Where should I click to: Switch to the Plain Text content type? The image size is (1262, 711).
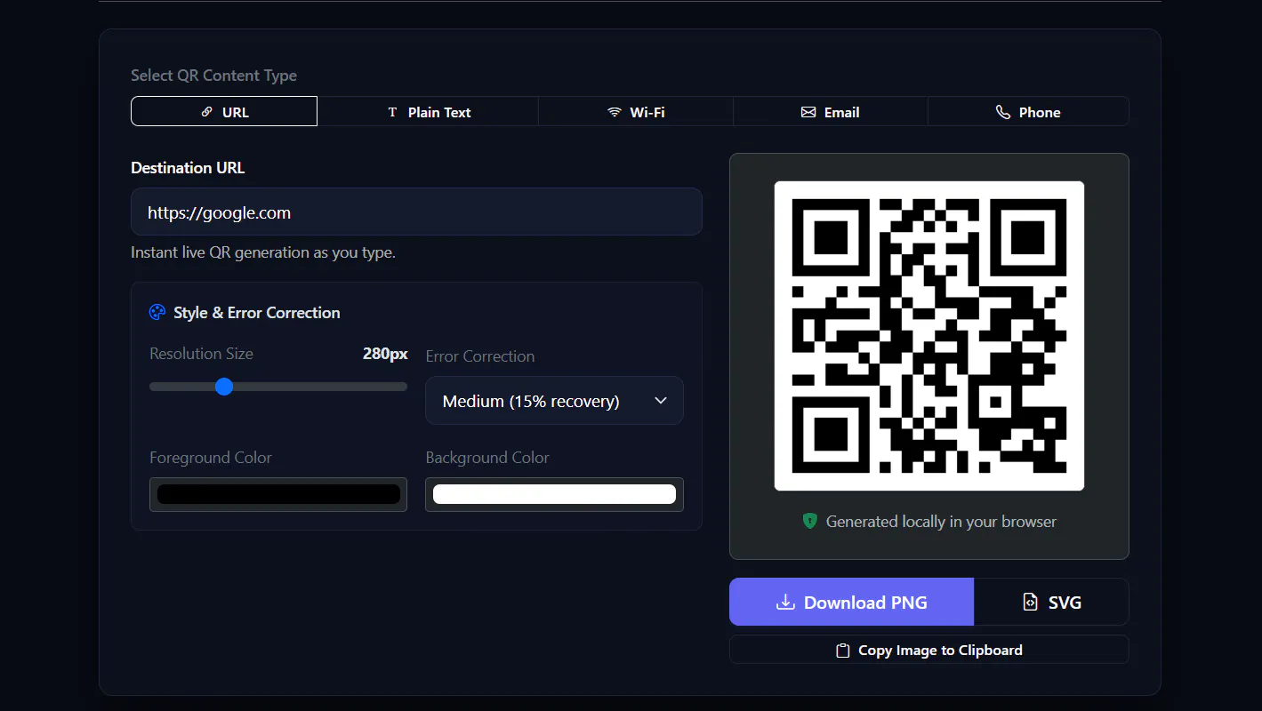click(x=428, y=112)
